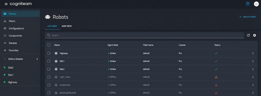This screenshot has width=261, height=96.
Task: Click the Fleets hierarchy icon
Action: tap(5, 21)
